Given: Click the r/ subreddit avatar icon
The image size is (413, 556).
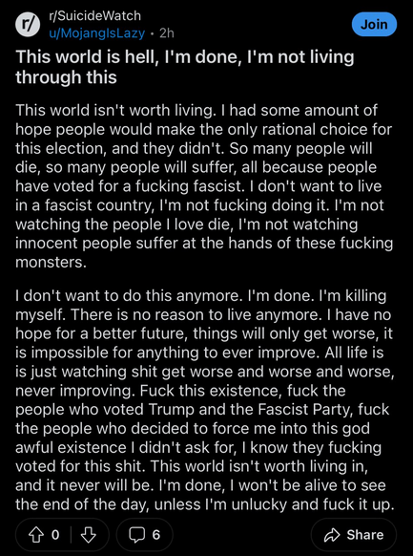Looking at the screenshot, I should (28, 25).
